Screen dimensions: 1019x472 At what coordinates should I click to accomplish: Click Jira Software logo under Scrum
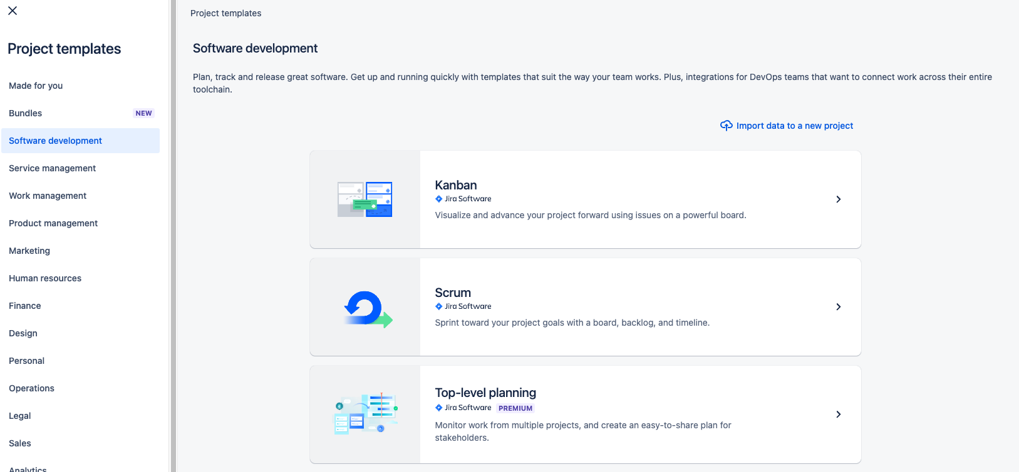463,306
